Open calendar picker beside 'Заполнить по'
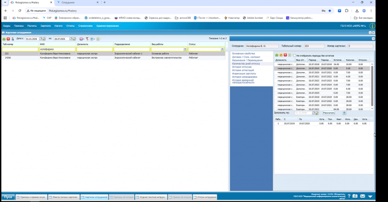 (314, 113)
